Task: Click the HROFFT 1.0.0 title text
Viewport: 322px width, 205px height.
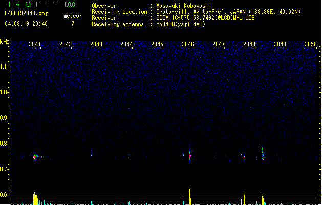Action: click(x=40, y=4)
